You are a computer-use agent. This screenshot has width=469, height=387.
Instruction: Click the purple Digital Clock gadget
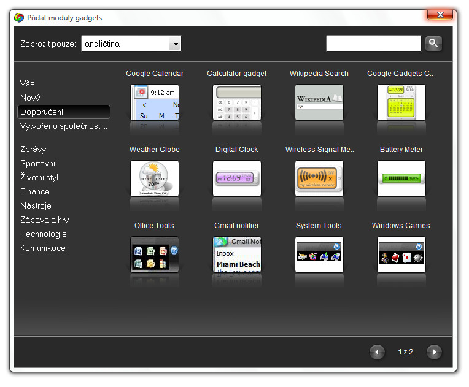[x=237, y=178]
